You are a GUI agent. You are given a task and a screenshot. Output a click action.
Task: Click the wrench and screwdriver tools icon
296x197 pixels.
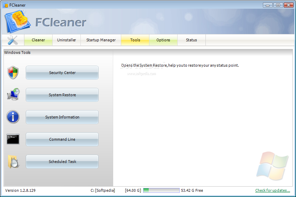click(13, 40)
